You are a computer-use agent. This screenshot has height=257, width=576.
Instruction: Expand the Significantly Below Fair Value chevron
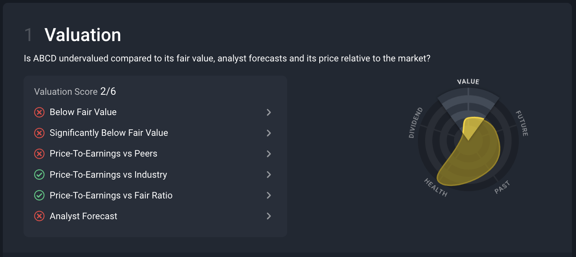point(269,133)
